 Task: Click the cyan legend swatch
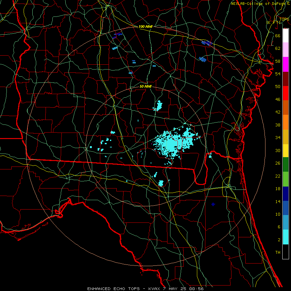click(x=286, y=237)
